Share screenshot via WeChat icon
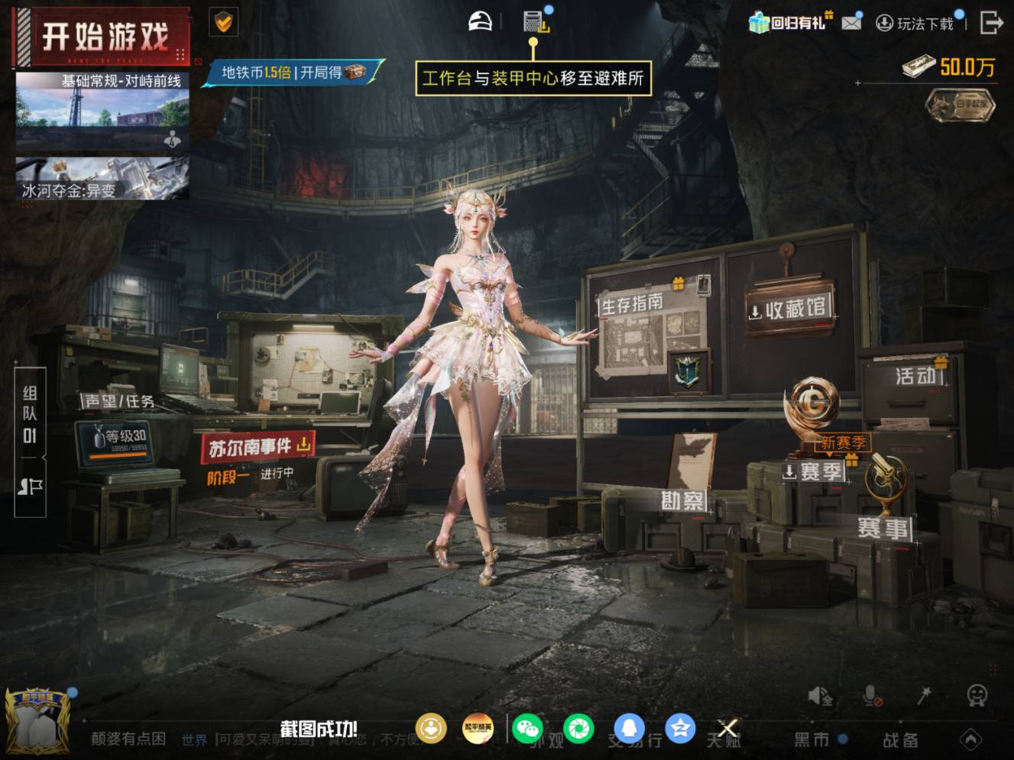This screenshot has height=760, width=1014. pyautogui.click(x=527, y=729)
